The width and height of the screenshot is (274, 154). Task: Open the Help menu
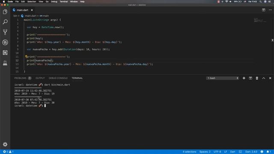coord(82,2)
